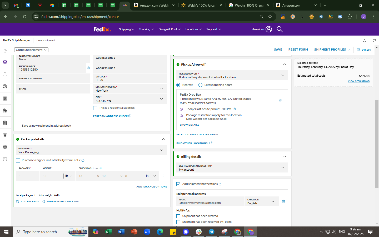379x237 pixels.
Task: Collapse the Billing details section
Action: pos(285,157)
